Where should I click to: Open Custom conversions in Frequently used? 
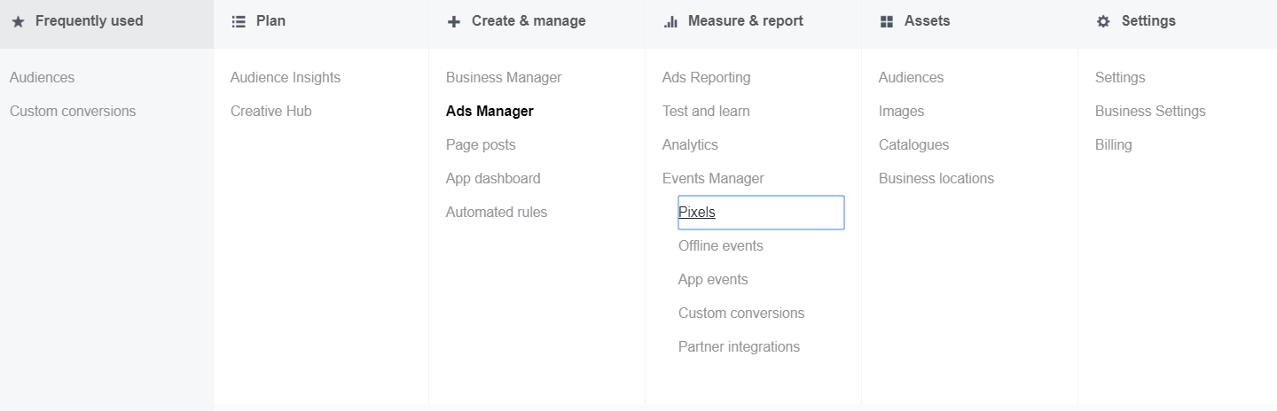point(73,112)
